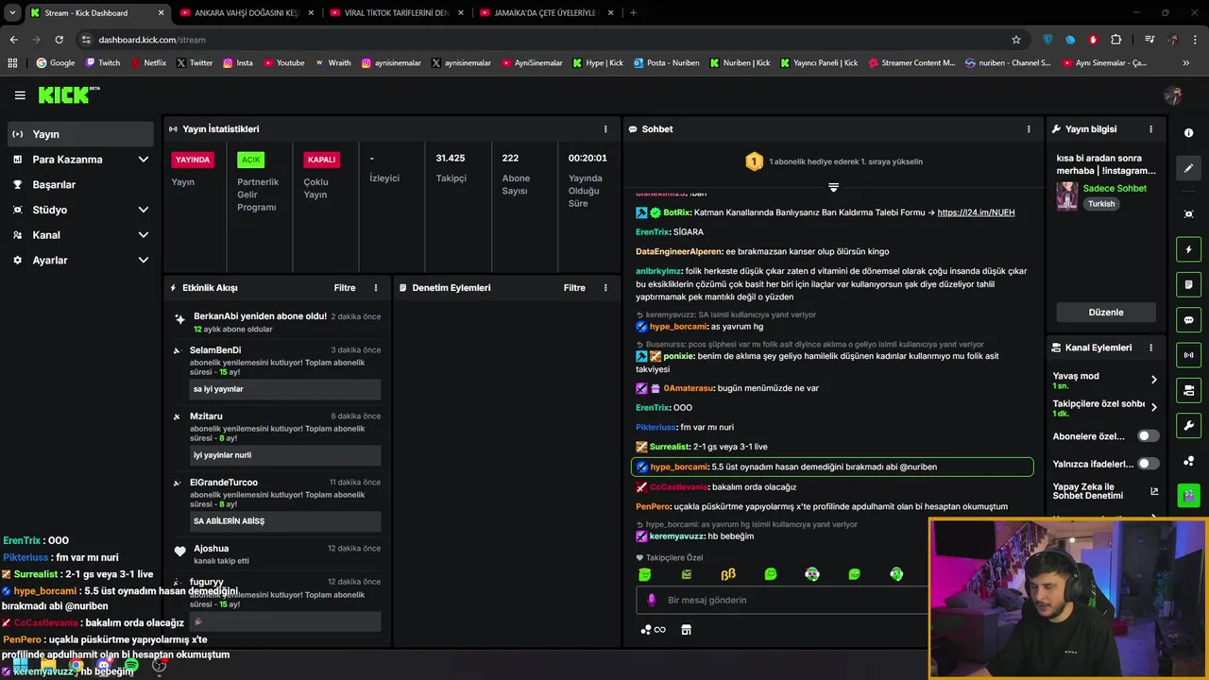Image resolution: width=1209 pixels, height=680 pixels.
Task: Open Yayın İstatistikleri panel options menu
Action: [605, 128]
